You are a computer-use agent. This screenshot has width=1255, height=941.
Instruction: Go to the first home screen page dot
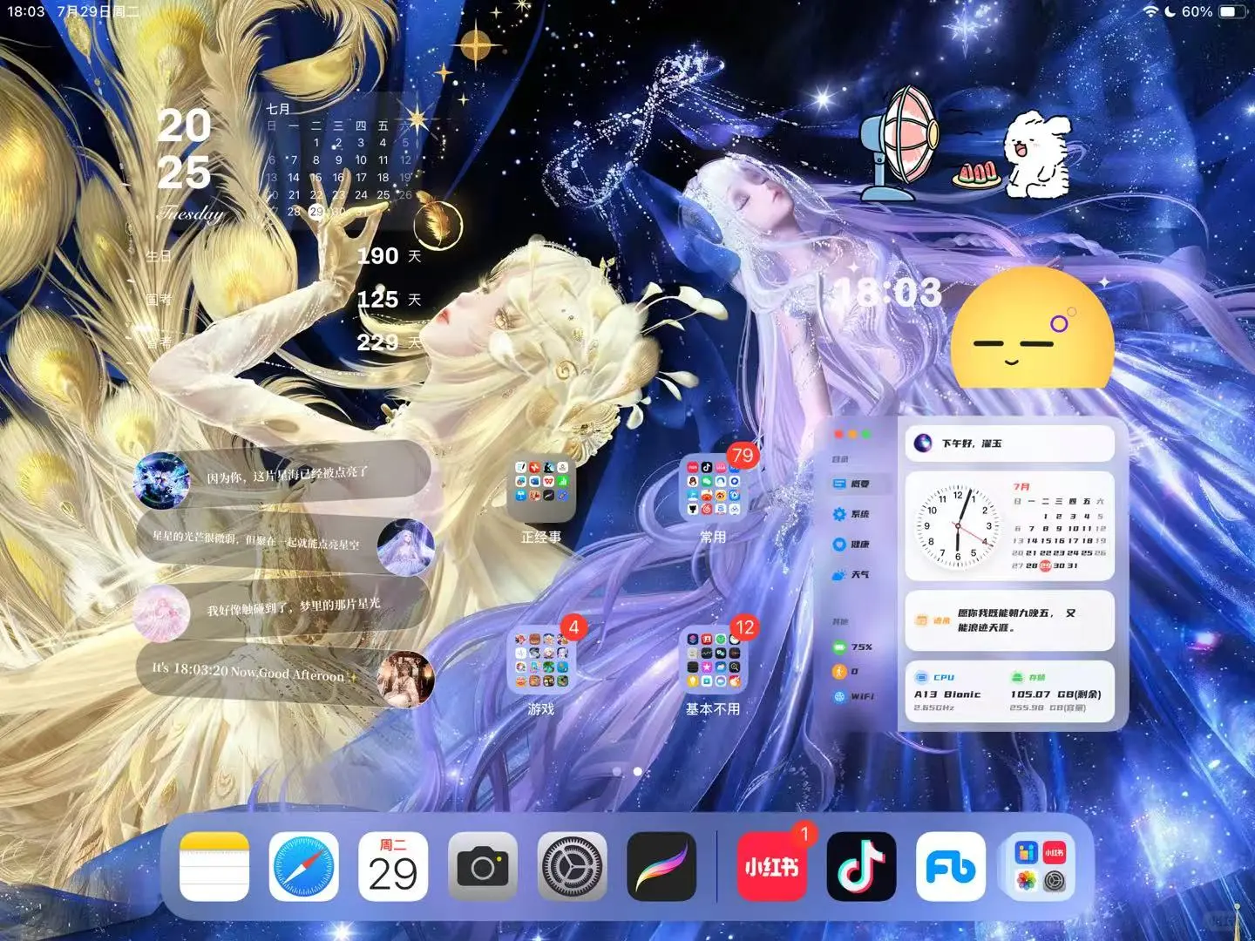pos(618,771)
